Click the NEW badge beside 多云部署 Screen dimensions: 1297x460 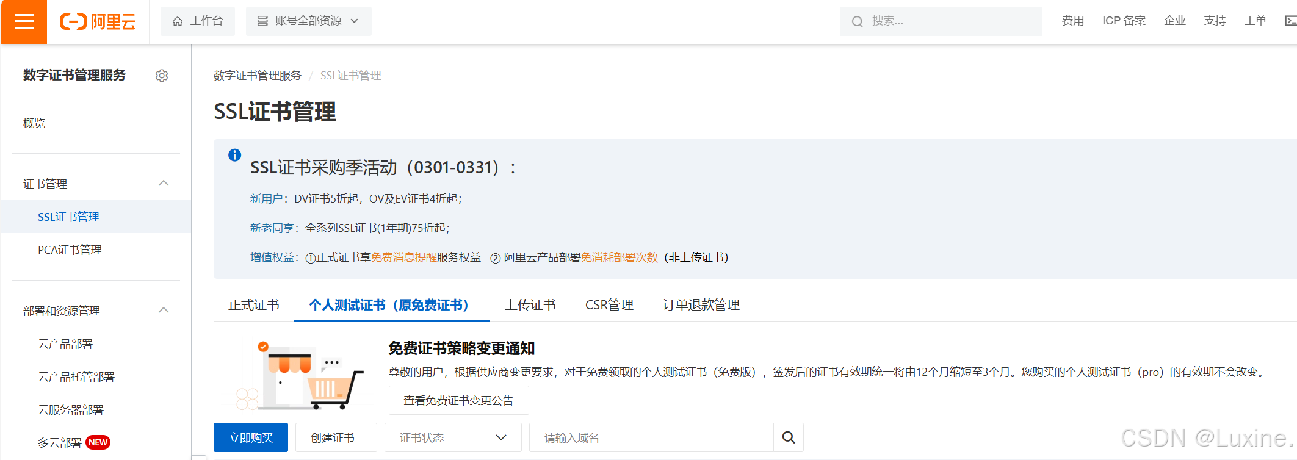click(98, 442)
